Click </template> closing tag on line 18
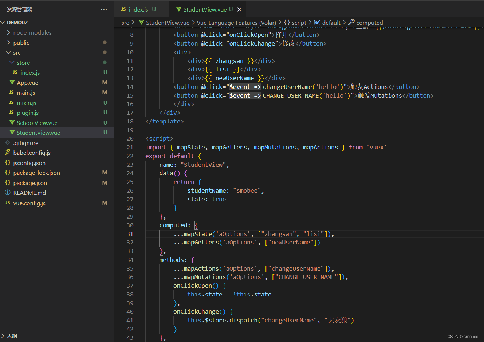484x342 pixels. point(165,121)
